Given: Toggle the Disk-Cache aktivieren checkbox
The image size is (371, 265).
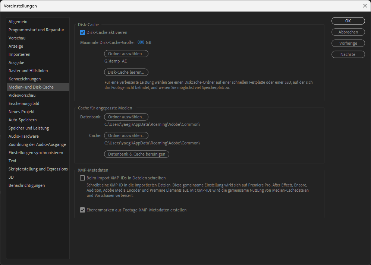Looking at the screenshot, I should (82, 32).
